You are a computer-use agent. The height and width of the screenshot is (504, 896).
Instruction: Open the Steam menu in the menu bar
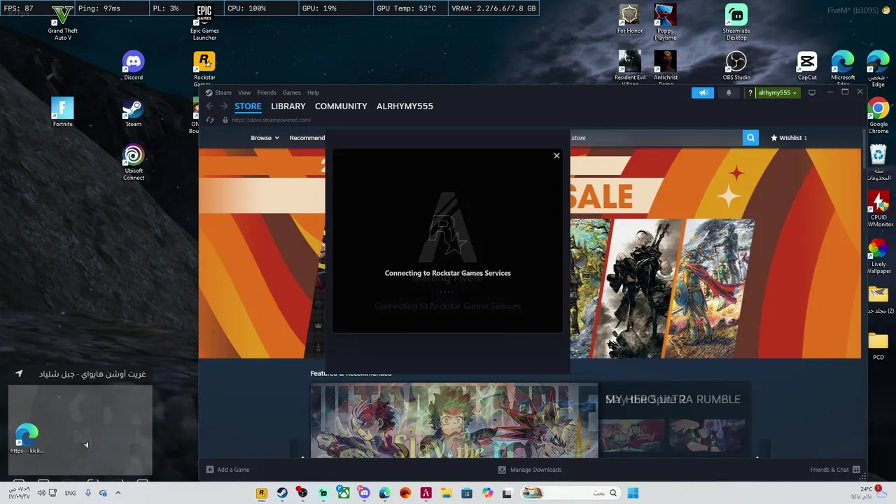[223, 92]
